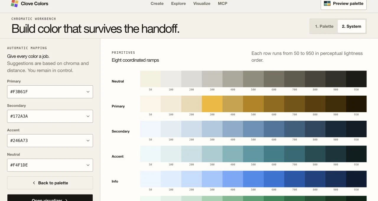Open the MCP menu item
Image resolution: width=378 pixels, height=201 pixels.
pyautogui.click(x=223, y=4)
